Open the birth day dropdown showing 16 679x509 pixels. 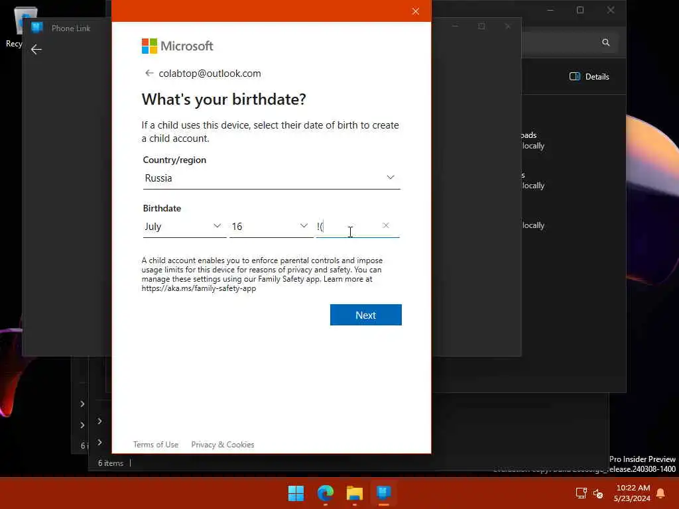[x=271, y=227]
